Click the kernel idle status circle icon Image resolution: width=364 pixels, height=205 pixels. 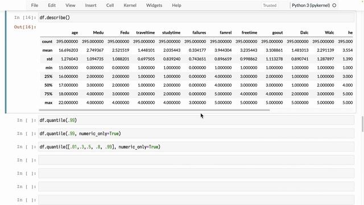[x=334, y=5]
